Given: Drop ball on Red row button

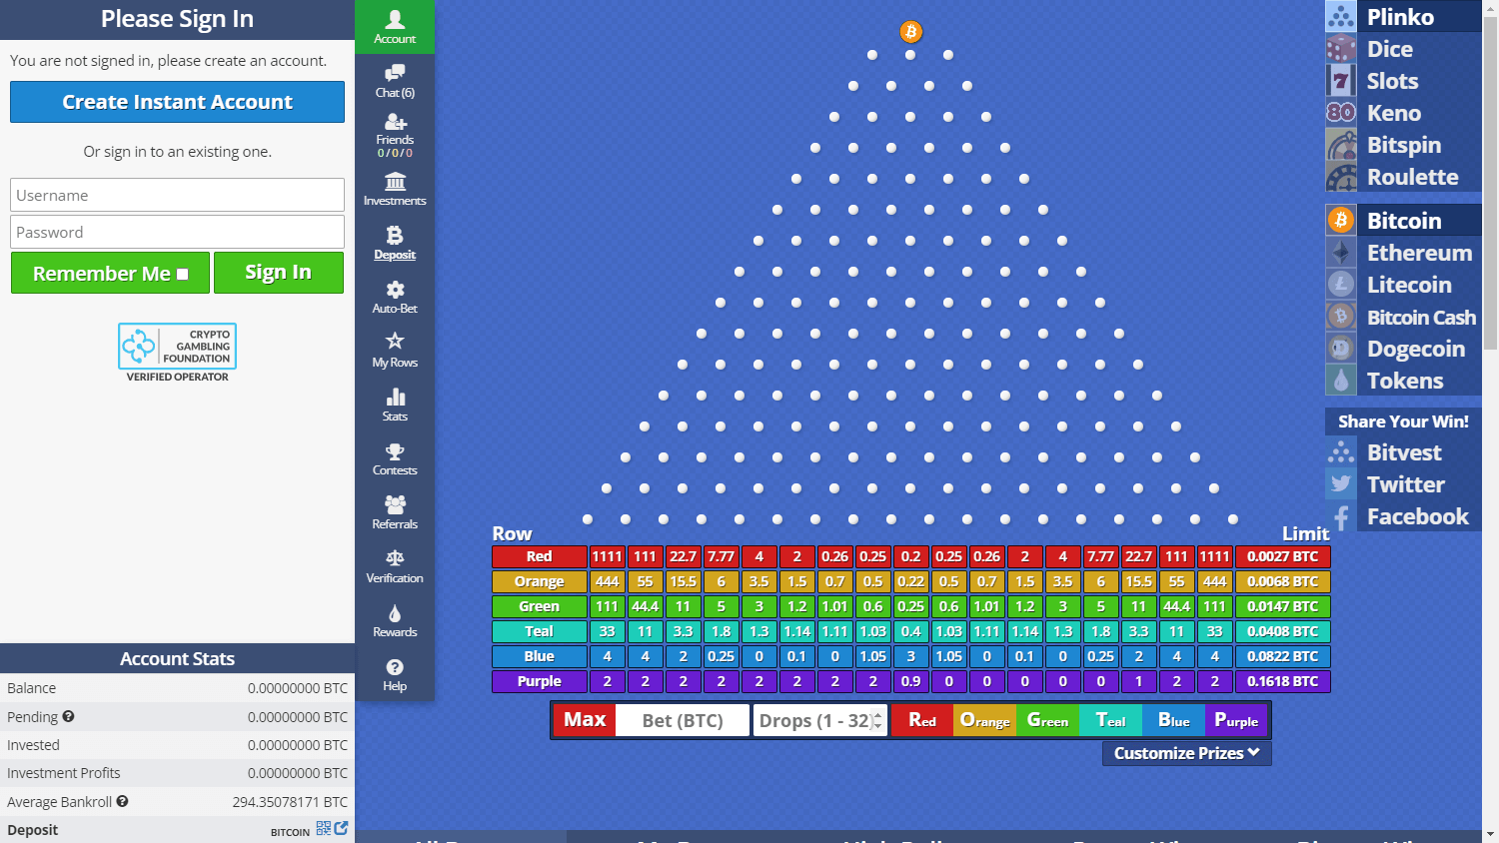Looking at the screenshot, I should click(x=922, y=720).
